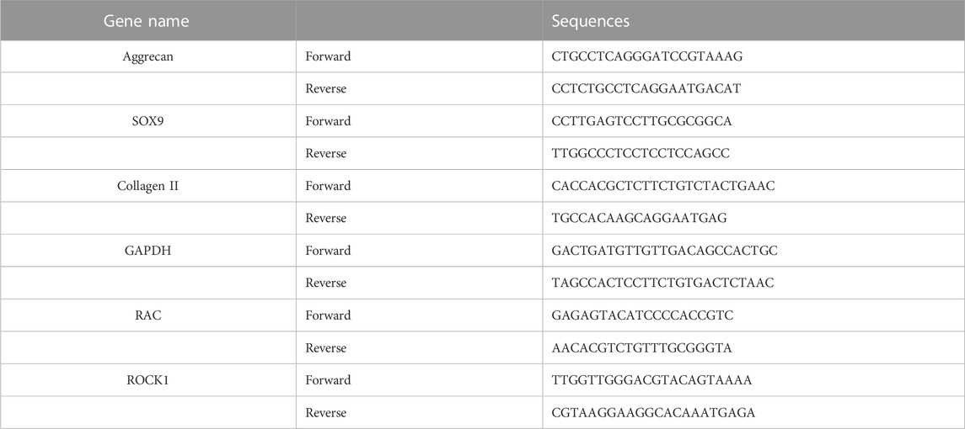The width and height of the screenshot is (965, 429).
Task: Click the Sequences column header
Action: (x=590, y=21)
